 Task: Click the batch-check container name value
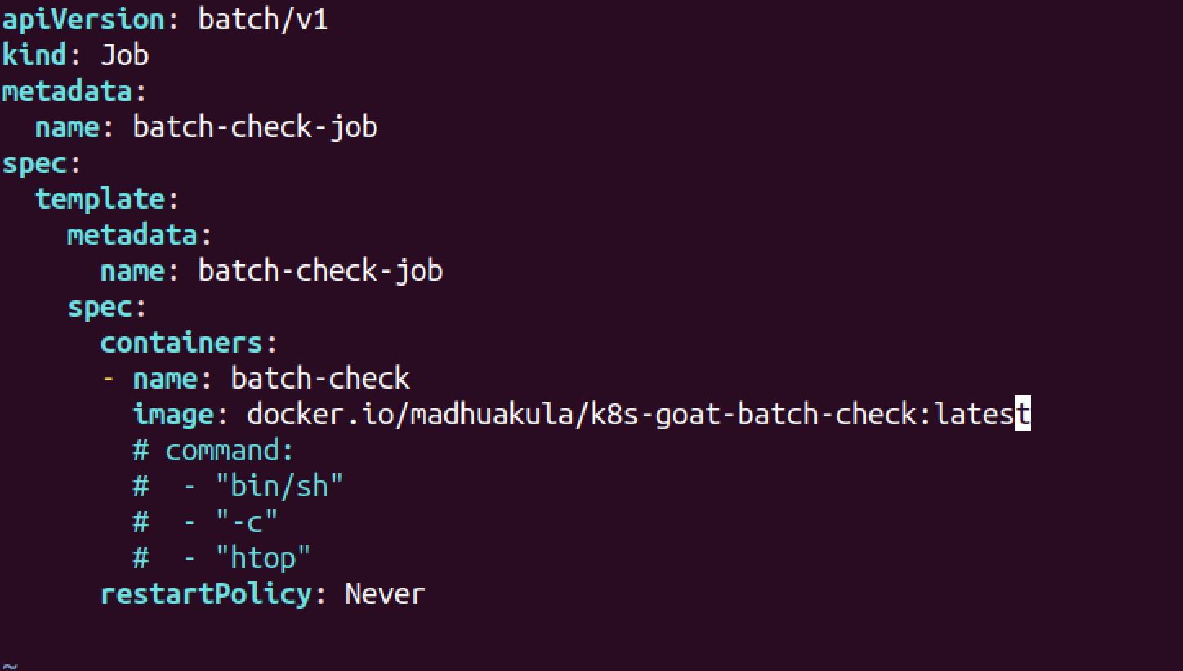tap(320, 378)
